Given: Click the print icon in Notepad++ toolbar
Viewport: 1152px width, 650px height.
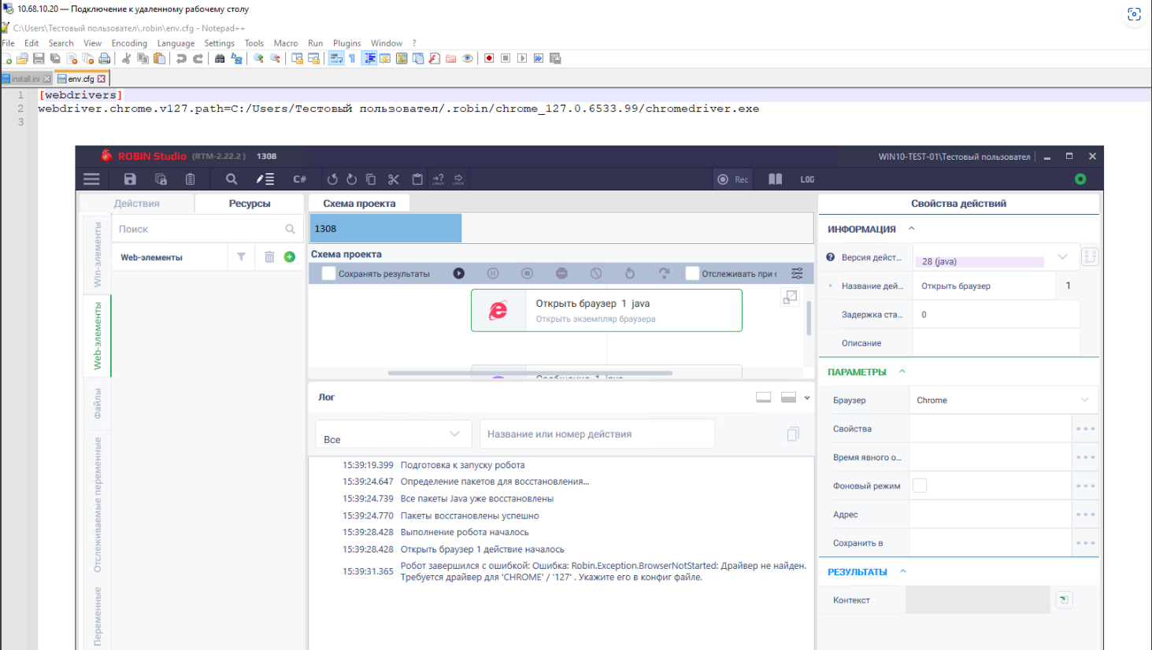Looking at the screenshot, I should [x=105, y=59].
